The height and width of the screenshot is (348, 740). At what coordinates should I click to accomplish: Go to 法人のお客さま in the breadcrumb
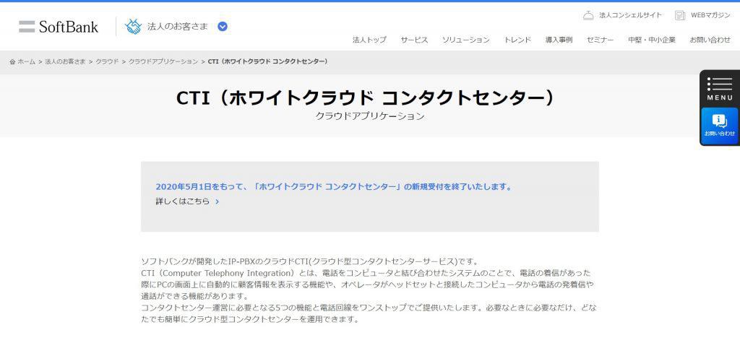(65, 62)
